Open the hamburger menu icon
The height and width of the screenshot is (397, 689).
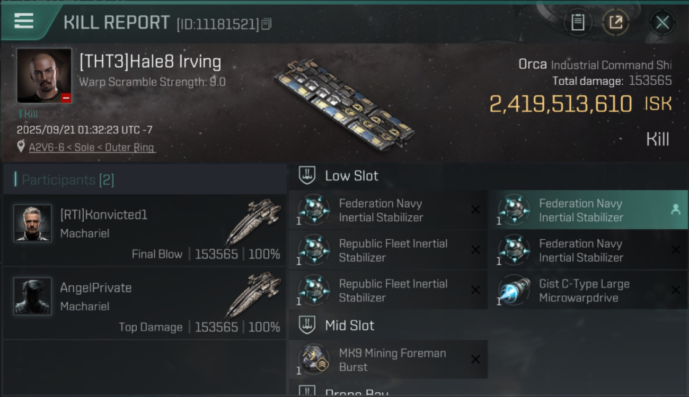24,21
